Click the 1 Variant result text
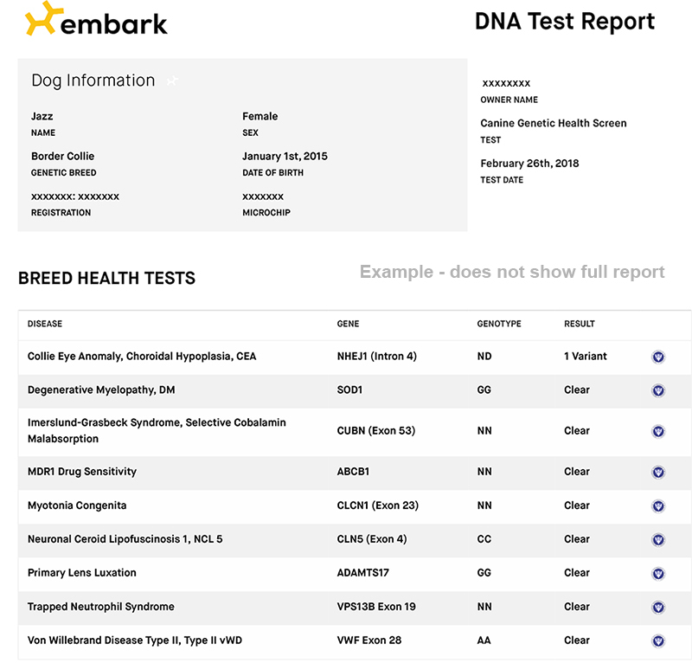 (x=586, y=356)
